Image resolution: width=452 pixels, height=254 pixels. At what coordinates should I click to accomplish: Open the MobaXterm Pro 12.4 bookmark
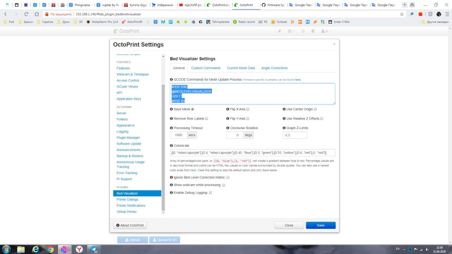[x=102, y=22]
